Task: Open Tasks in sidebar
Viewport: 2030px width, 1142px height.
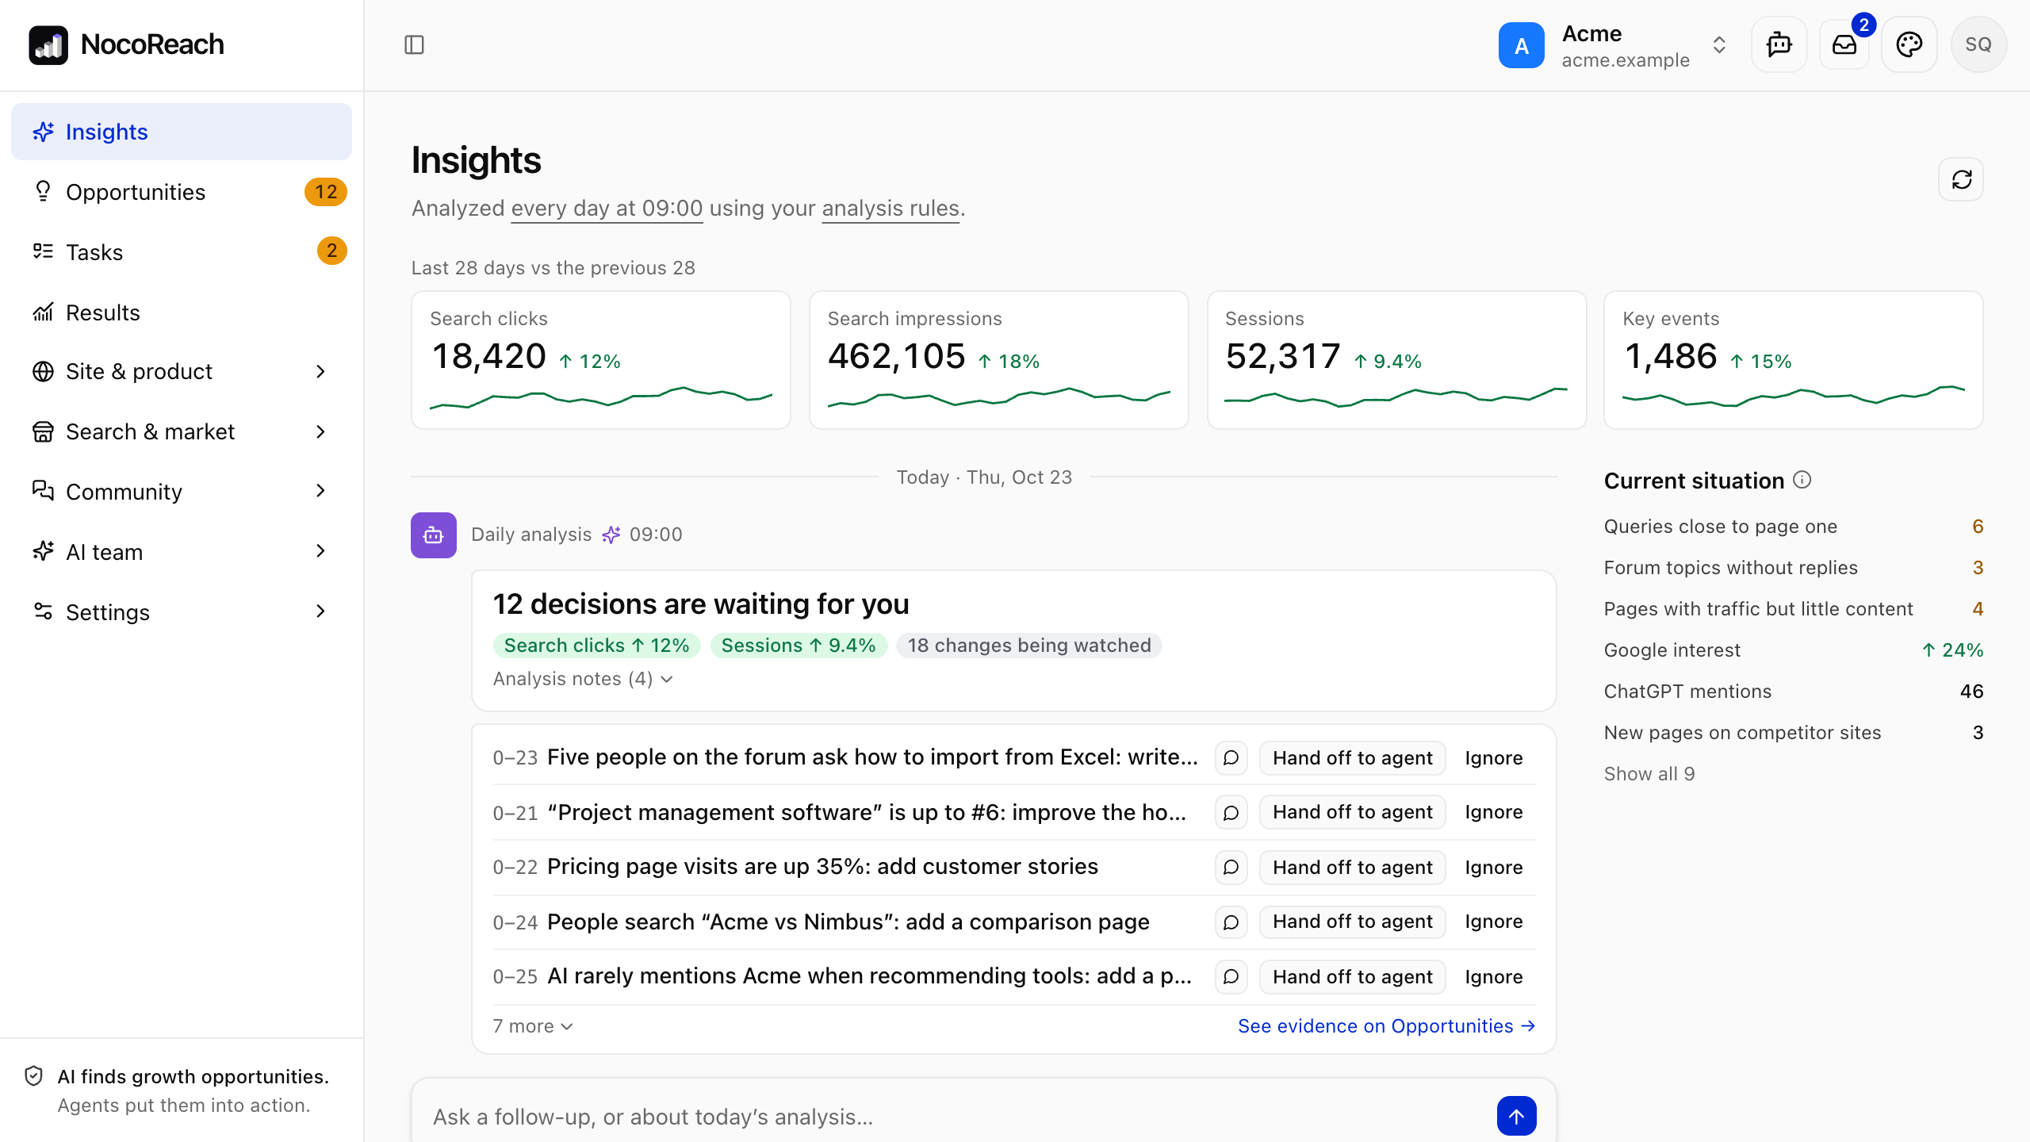Action: click(182, 252)
